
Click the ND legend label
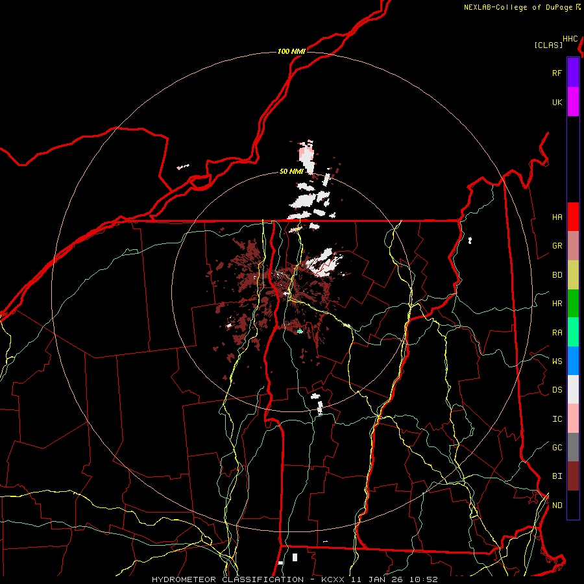pos(557,505)
